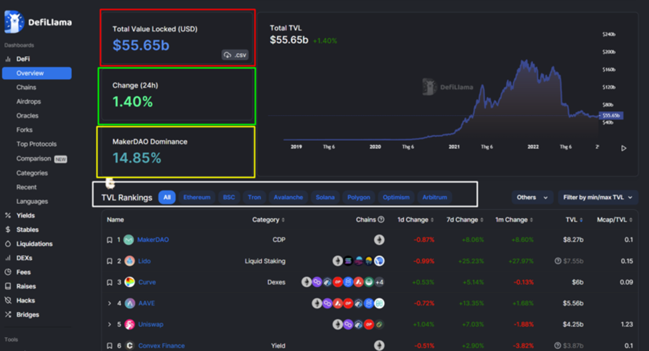
Task: Click the Raises book icon
Action: click(8, 286)
